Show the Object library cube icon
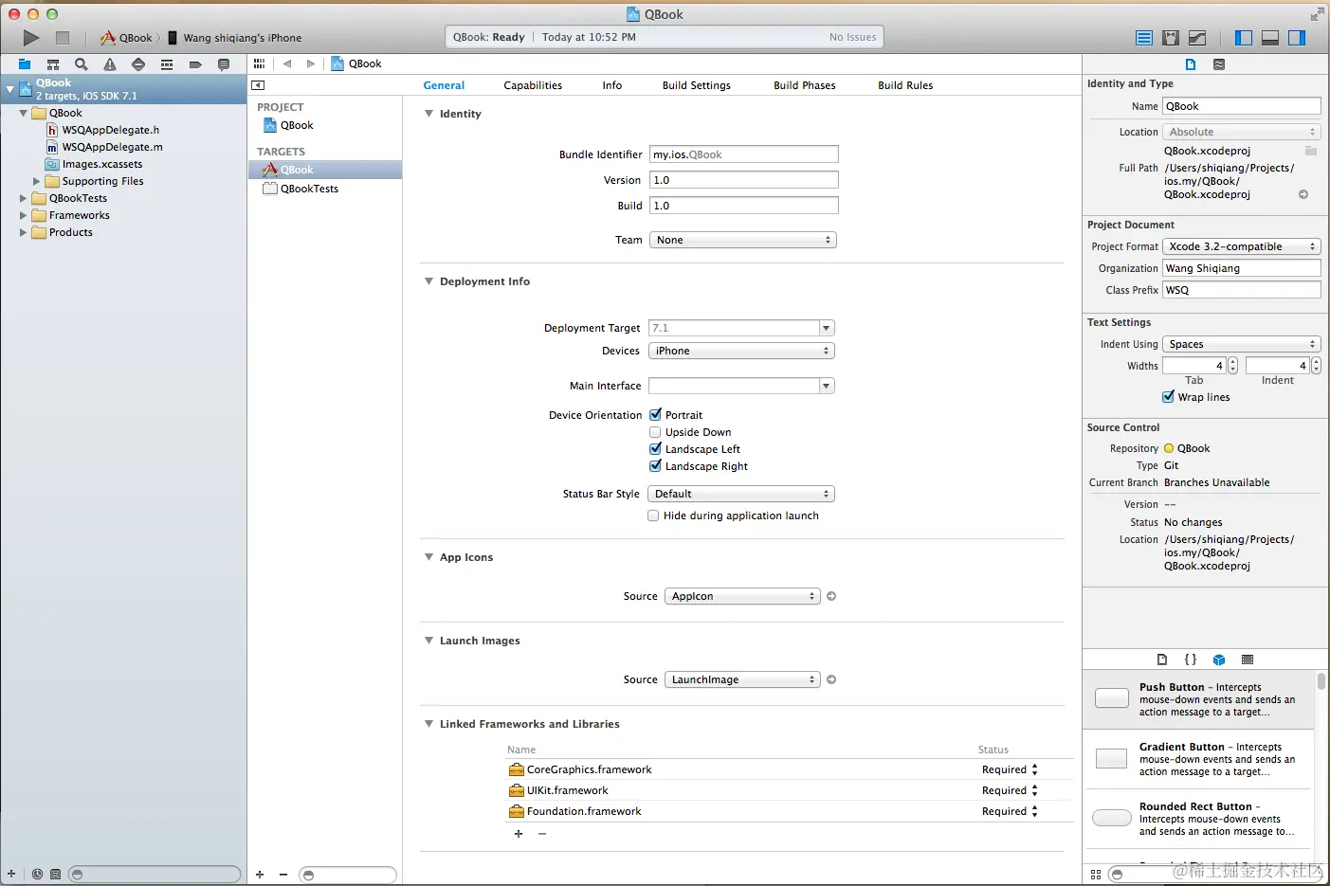 pyautogui.click(x=1219, y=660)
